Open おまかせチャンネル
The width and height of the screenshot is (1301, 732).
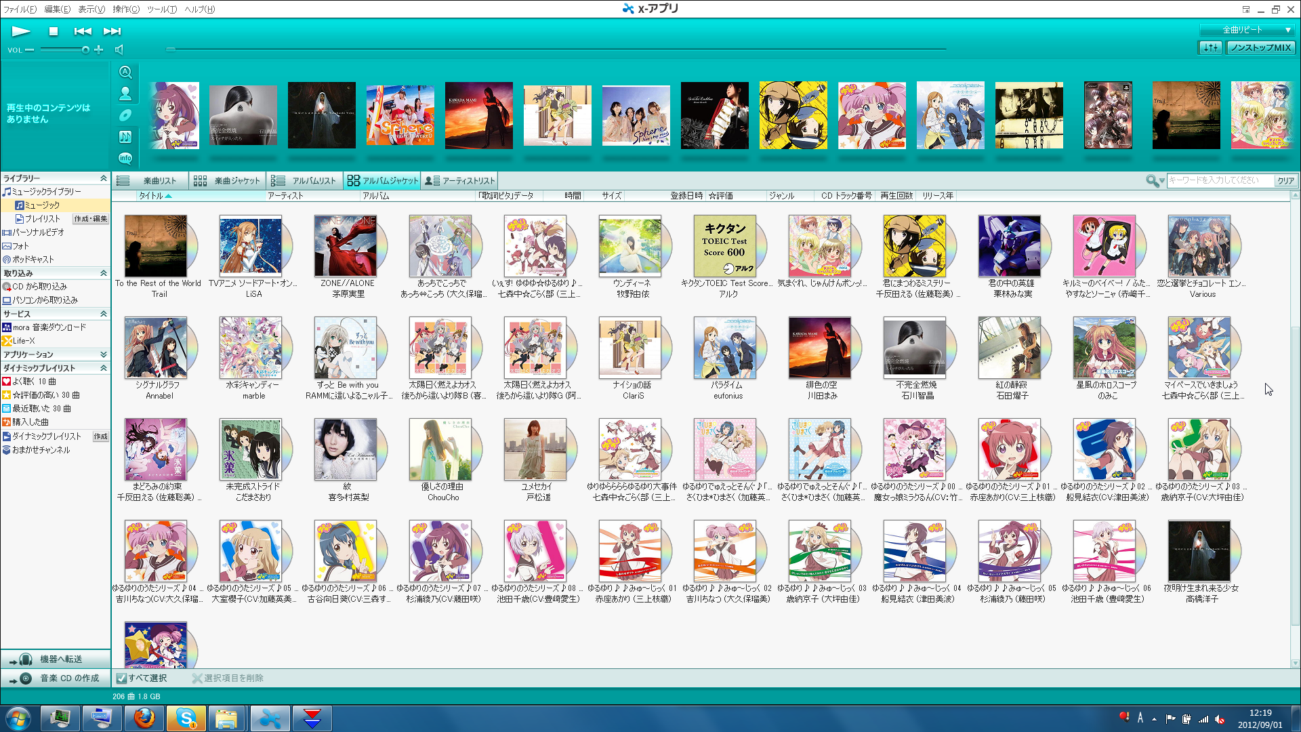point(41,450)
